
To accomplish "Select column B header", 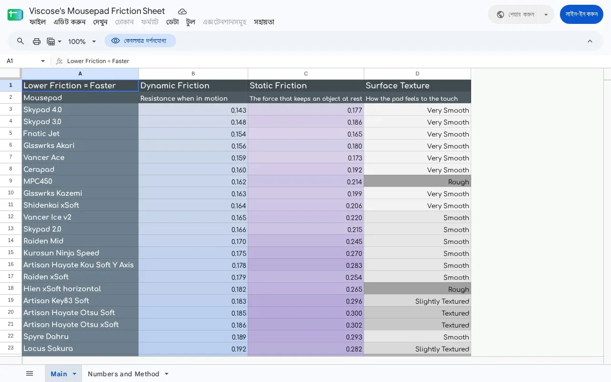I will coord(193,74).
